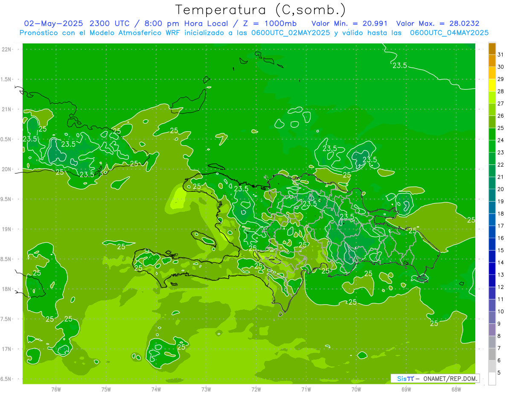Screen dimensions: 512x395
Task: Click the teal swatch between 19 and 20
Action: [x=492, y=195]
